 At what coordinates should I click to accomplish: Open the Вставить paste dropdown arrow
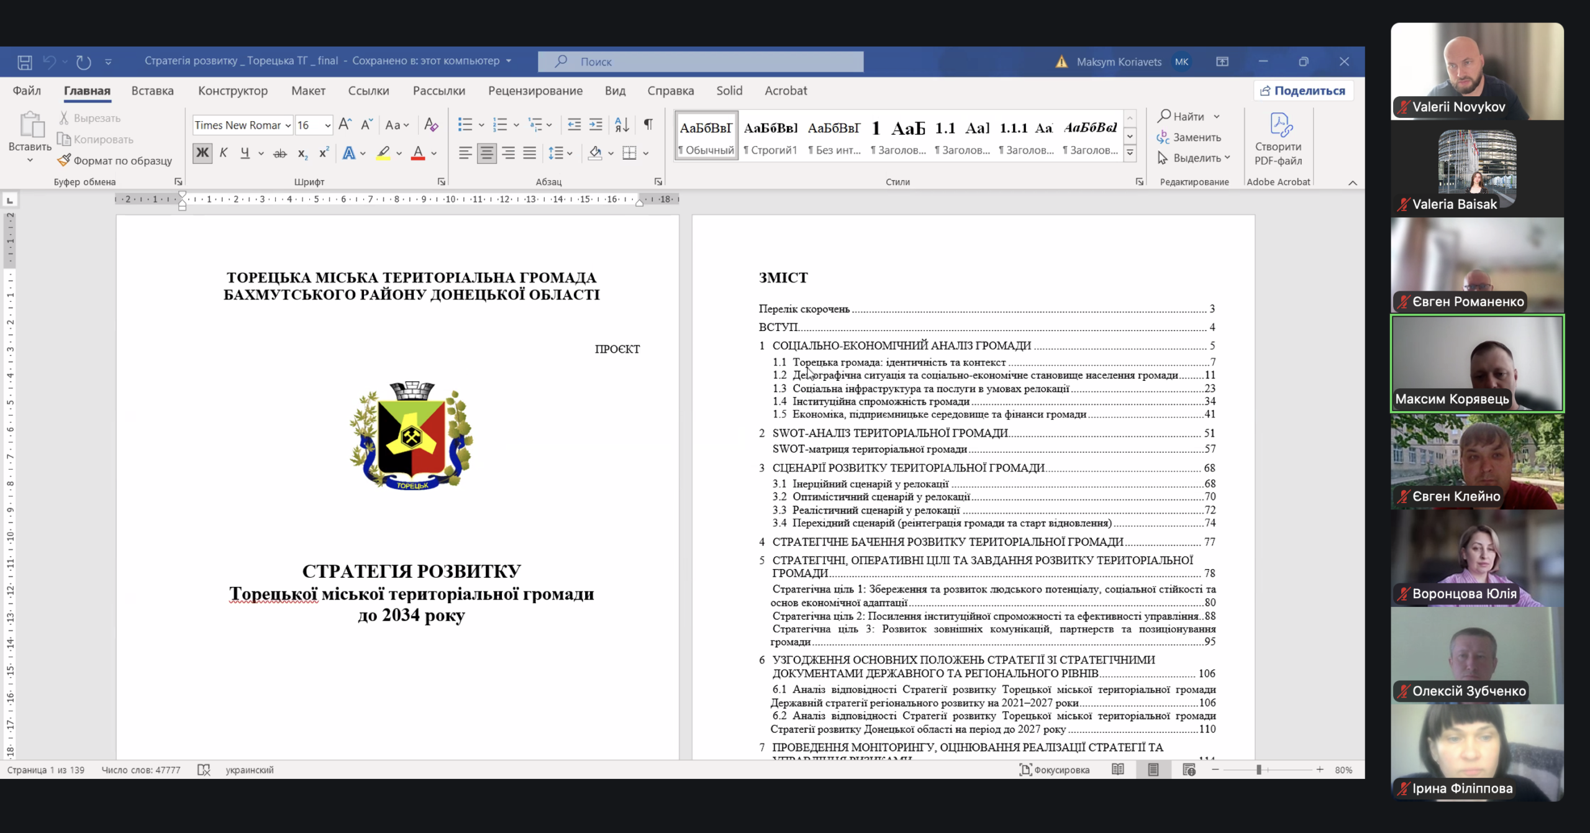30,160
